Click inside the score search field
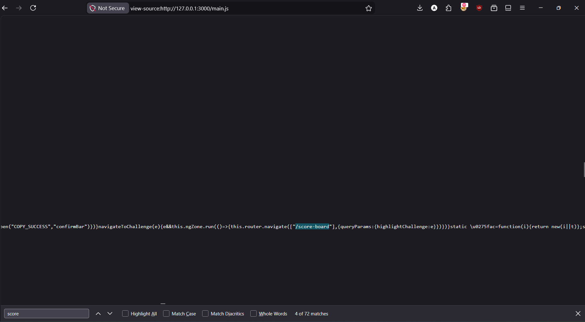Image resolution: width=585 pixels, height=322 pixels. (46, 313)
